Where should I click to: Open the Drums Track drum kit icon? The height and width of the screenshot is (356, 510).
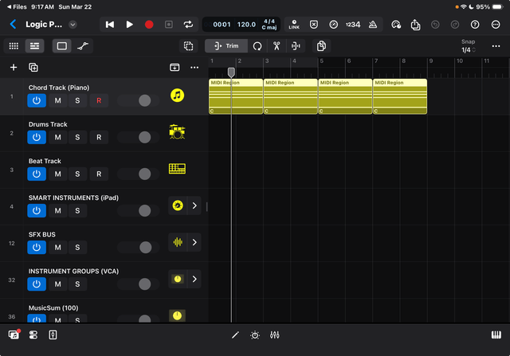177,132
